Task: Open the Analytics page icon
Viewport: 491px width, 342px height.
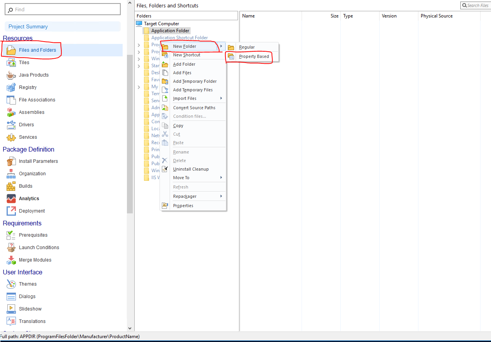Action: coord(11,199)
